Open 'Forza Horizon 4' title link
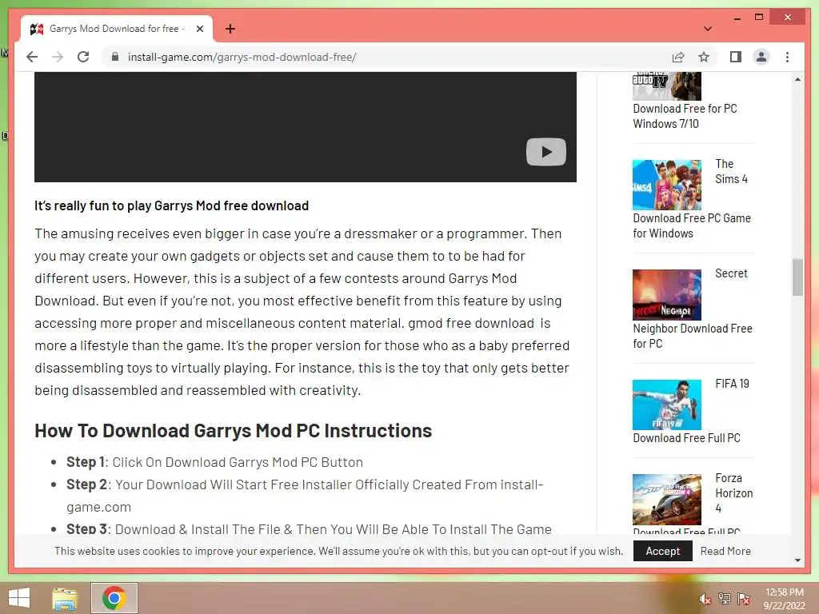Screen dimensions: 819x614 click(x=734, y=492)
